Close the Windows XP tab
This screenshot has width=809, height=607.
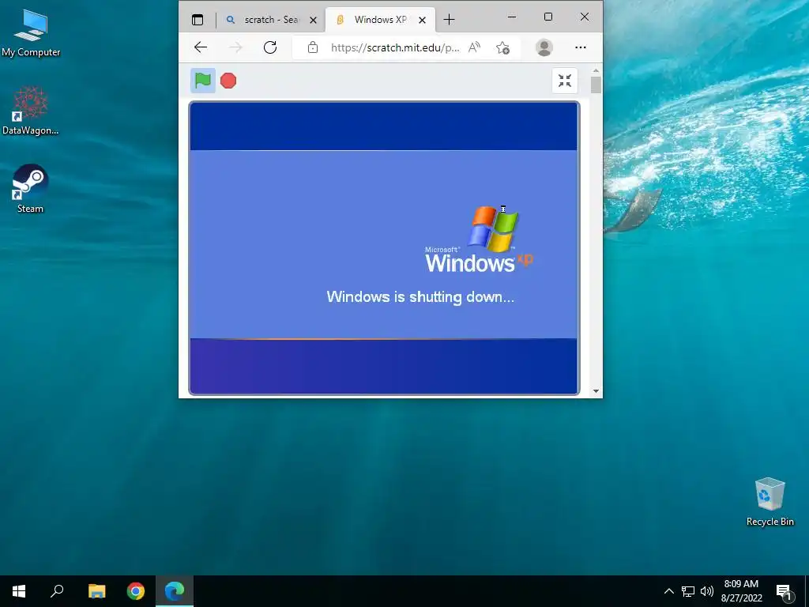422,20
